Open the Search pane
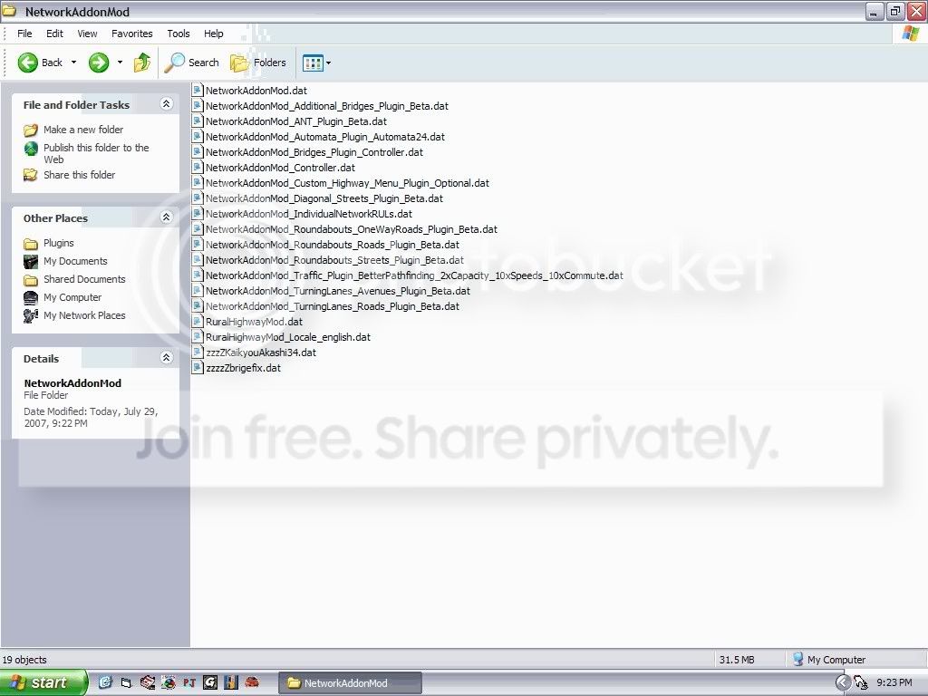 (191, 63)
